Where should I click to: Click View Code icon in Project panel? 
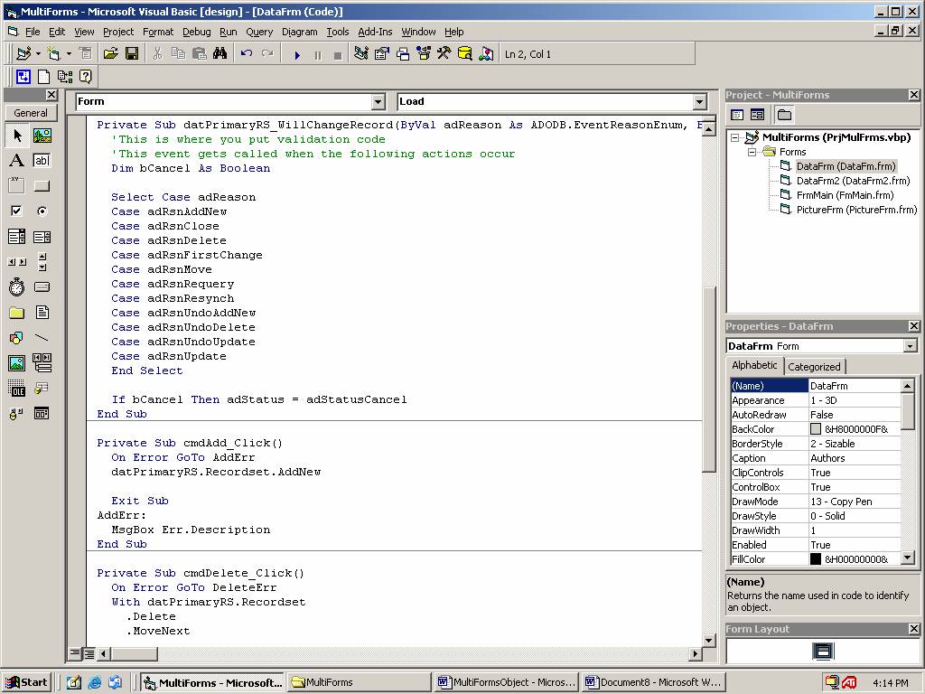pyautogui.click(x=737, y=115)
